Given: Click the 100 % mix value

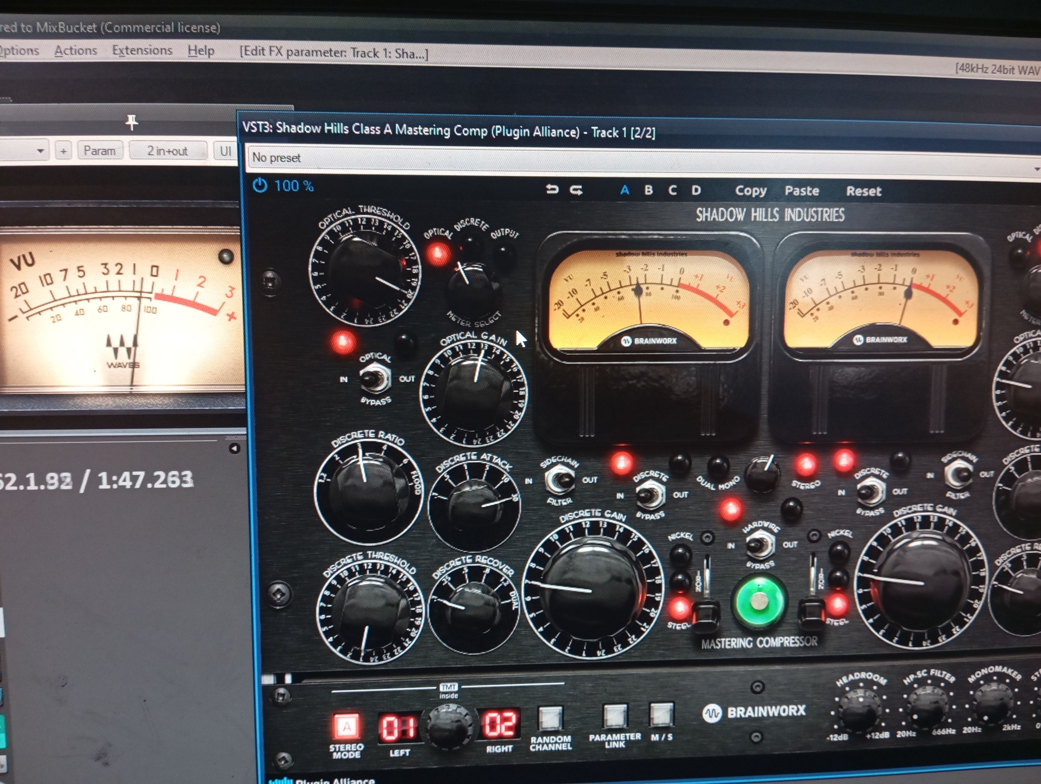Looking at the screenshot, I should point(294,186).
